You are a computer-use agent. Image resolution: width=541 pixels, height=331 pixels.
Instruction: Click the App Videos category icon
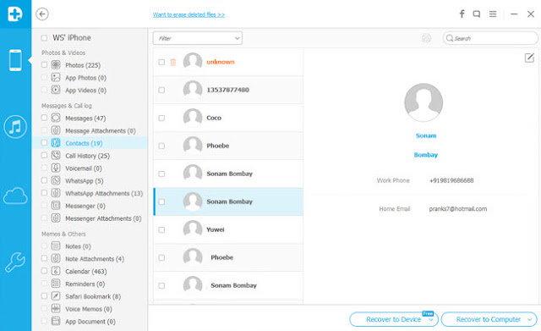[56, 90]
